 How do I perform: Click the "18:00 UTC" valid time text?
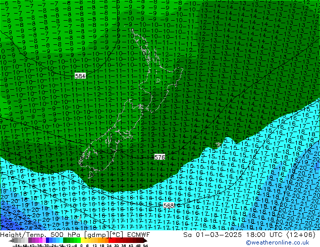click(265, 235)
